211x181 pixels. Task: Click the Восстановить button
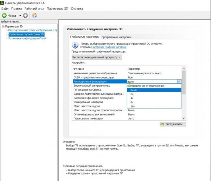click(173, 124)
